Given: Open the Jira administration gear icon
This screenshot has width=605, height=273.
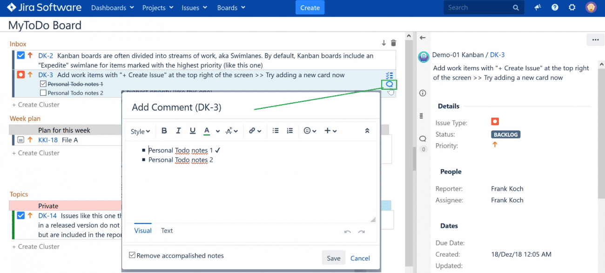Looking at the screenshot, I should click(572, 7).
